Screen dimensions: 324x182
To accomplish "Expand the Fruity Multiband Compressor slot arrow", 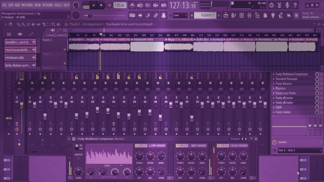I will 274,74.
